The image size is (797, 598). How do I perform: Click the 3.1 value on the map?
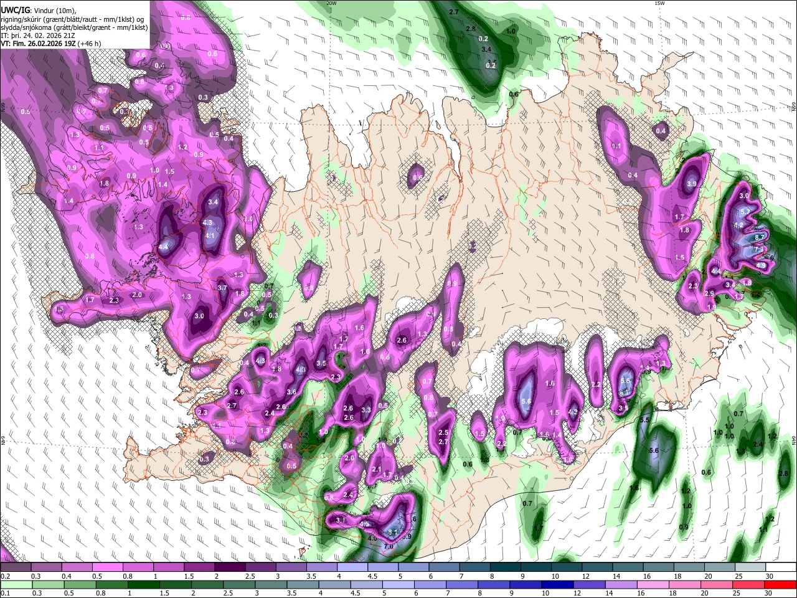(x=341, y=520)
